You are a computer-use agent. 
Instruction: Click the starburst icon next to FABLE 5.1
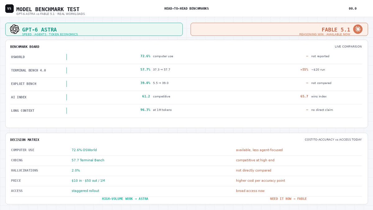click(358, 29)
